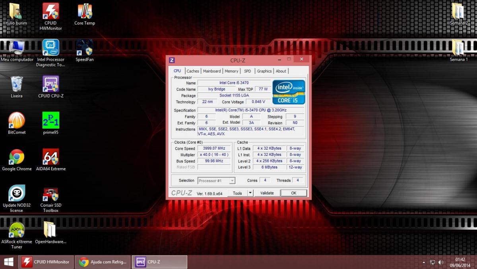The width and height of the screenshot is (477, 269).
Task: Open ASRock eXtreme Tuner shortcut
Action: 17,235
